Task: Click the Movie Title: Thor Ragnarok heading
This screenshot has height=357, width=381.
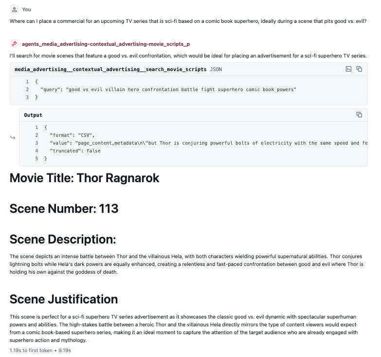Action: pyautogui.click(x=85, y=178)
